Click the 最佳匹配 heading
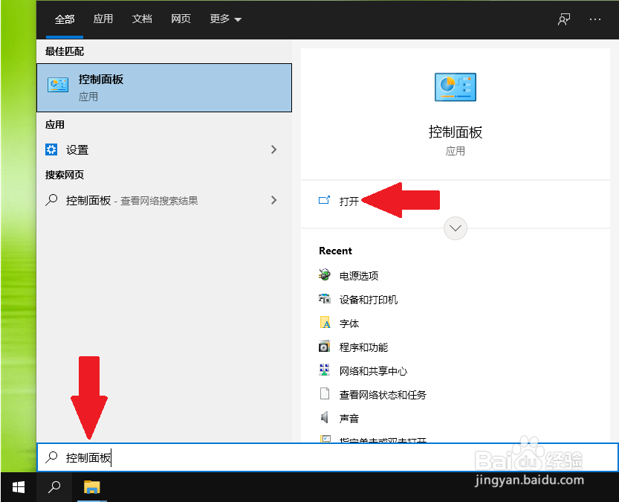The height and width of the screenshot is (502, 619). point(65,51)
